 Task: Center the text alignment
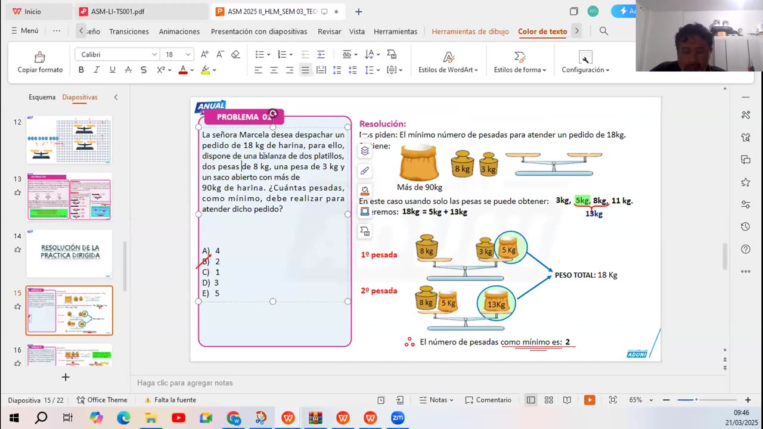(x=274, y=70)
